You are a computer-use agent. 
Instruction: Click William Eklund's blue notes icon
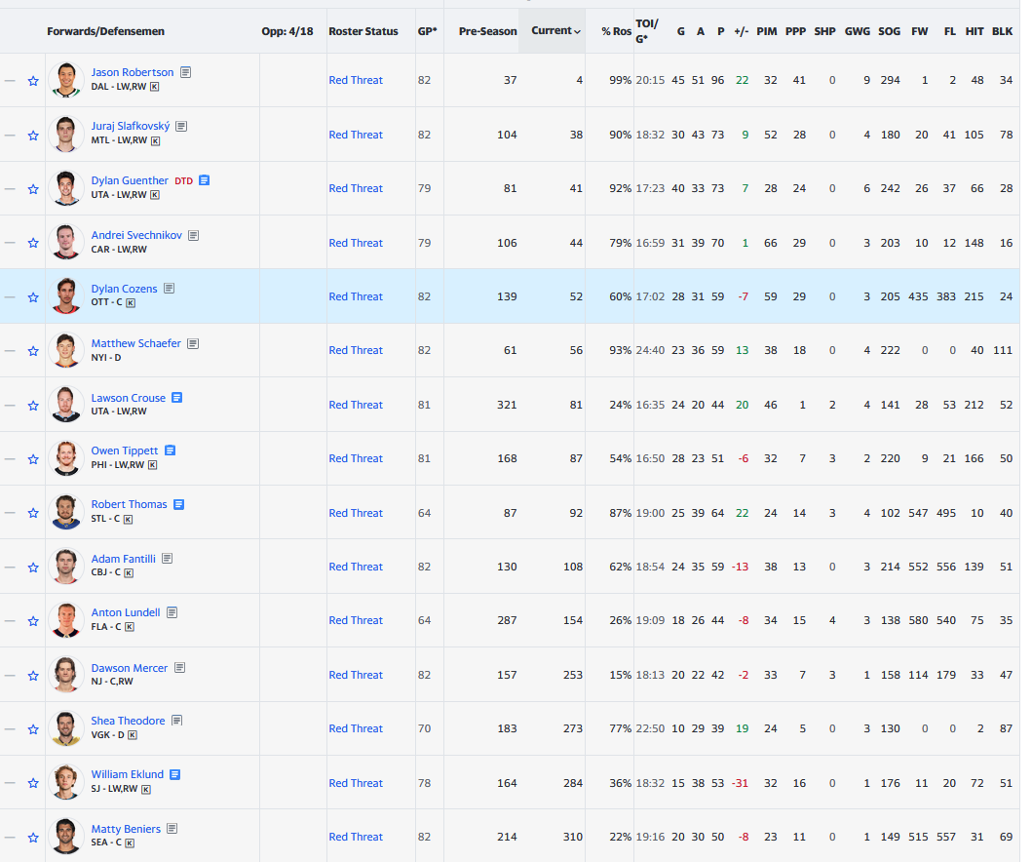(175, 774)
